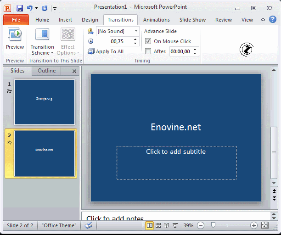Open Customize Quick Access Toolbar dropdown

tap(55, 8)
